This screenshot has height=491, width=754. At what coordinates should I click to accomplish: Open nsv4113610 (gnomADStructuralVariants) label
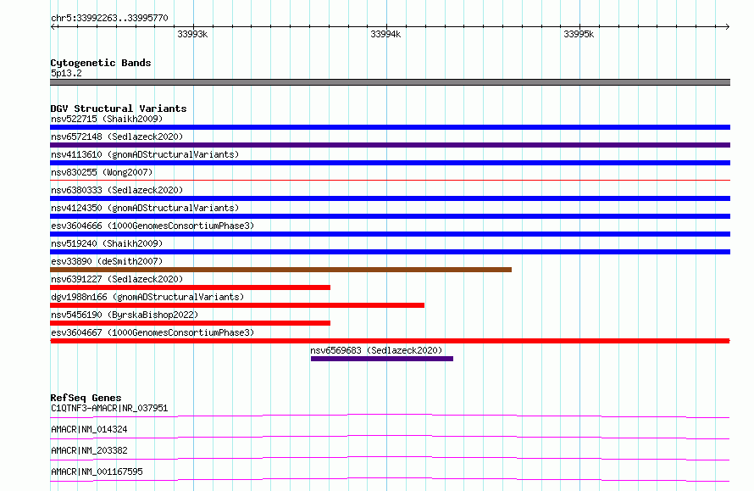145,154
